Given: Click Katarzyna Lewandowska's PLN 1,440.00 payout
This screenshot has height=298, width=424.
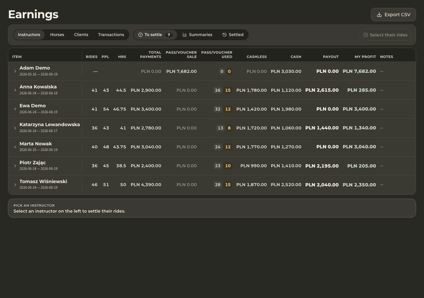Looking at the screenshot, I should tap(322, 128).
